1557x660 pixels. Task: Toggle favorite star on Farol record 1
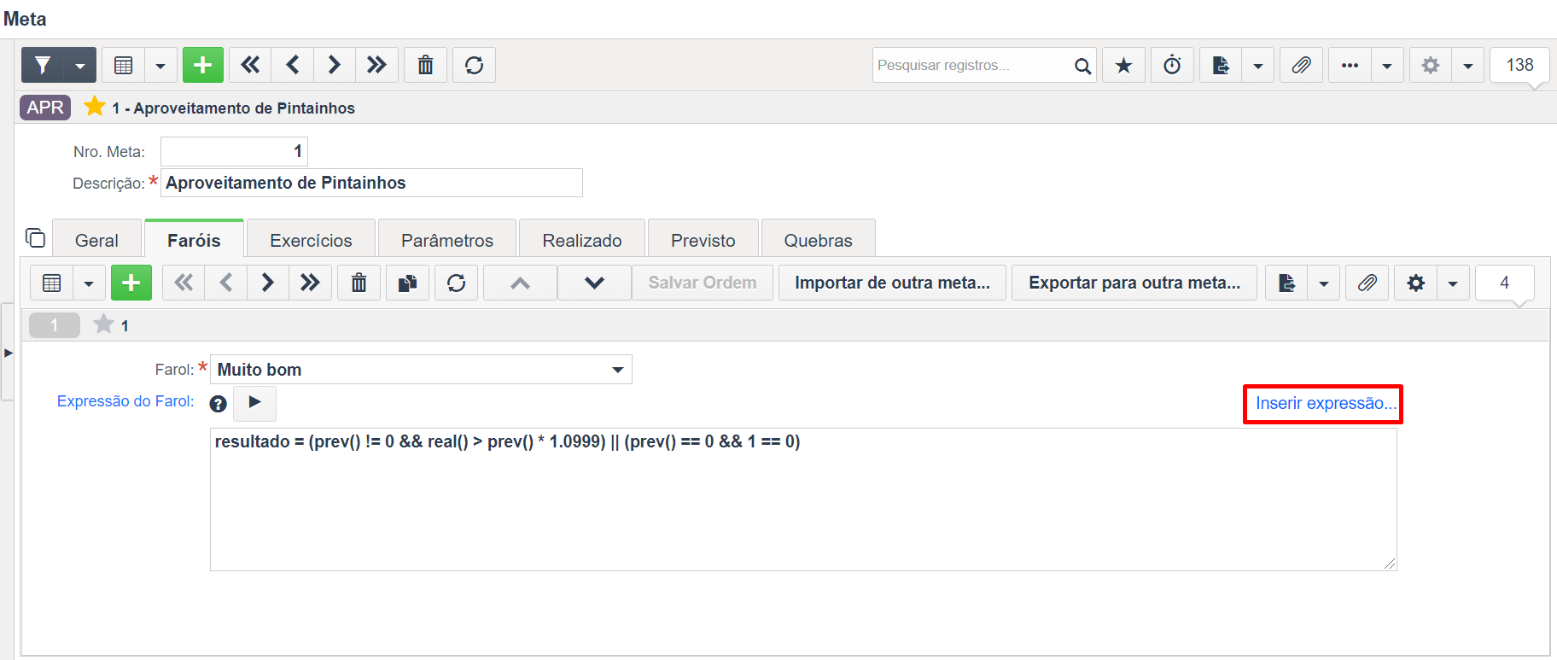(x=103, y=324)
